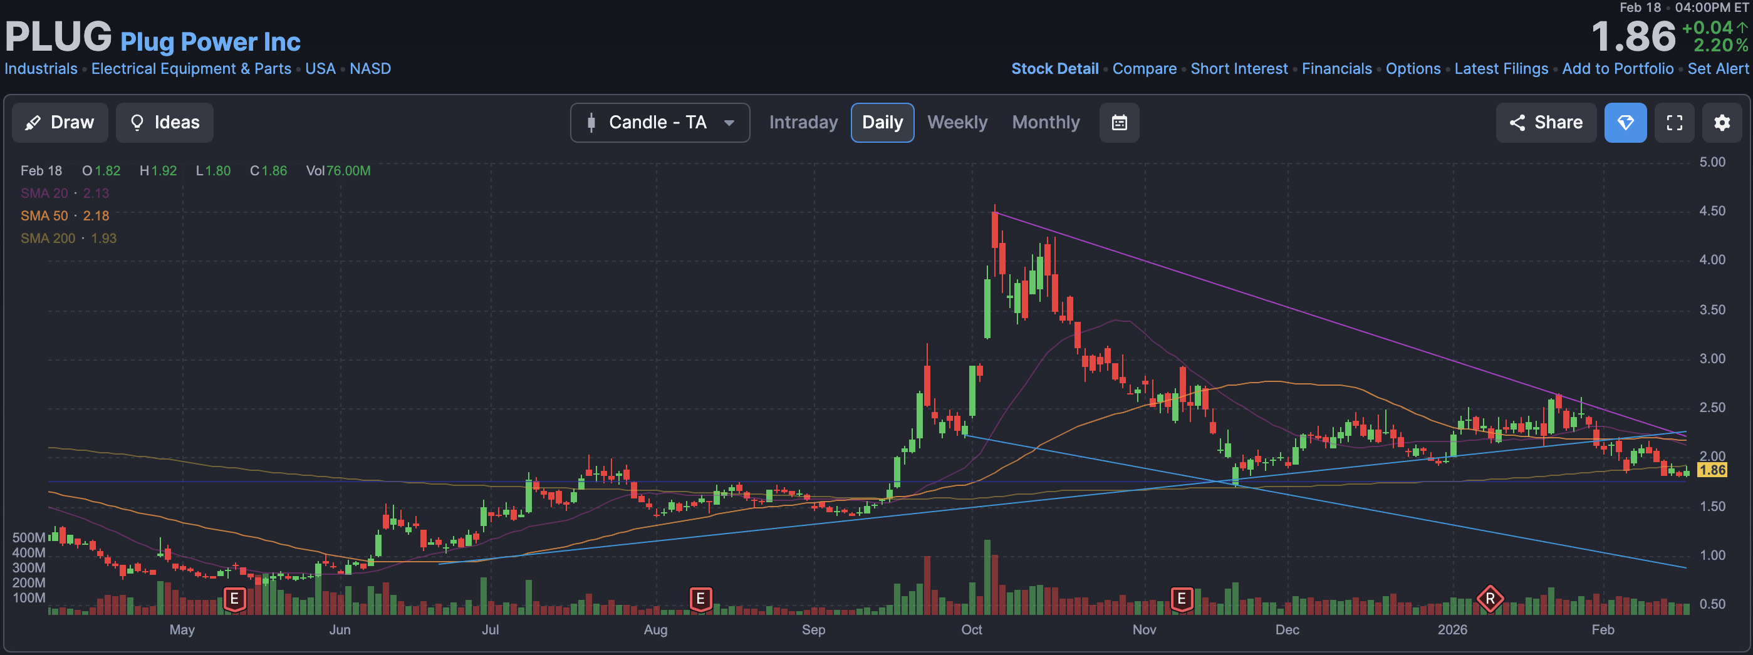Open the Options link
1753x655 pixels.
(x=1413, y=69)
